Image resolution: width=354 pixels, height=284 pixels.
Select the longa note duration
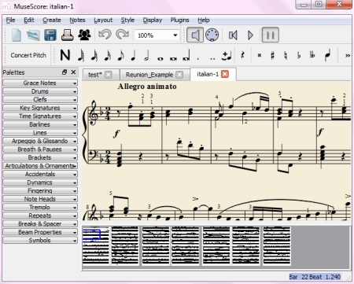click(186, 55)
